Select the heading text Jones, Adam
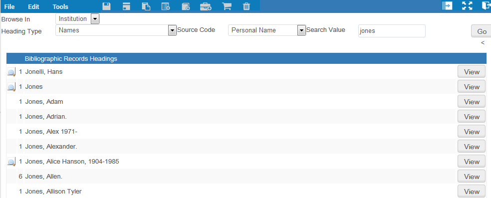 pos(44,102)
